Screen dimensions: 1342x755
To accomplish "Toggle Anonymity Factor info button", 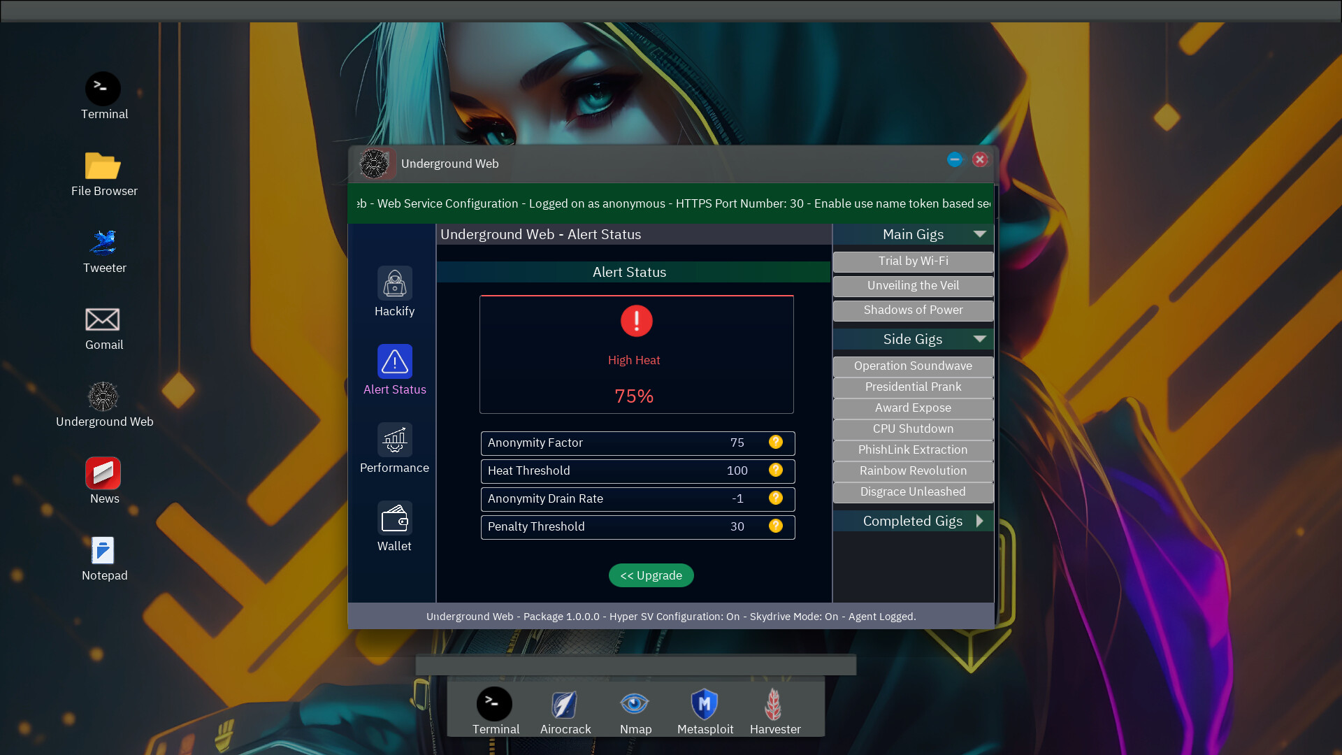I will [776, 443].
